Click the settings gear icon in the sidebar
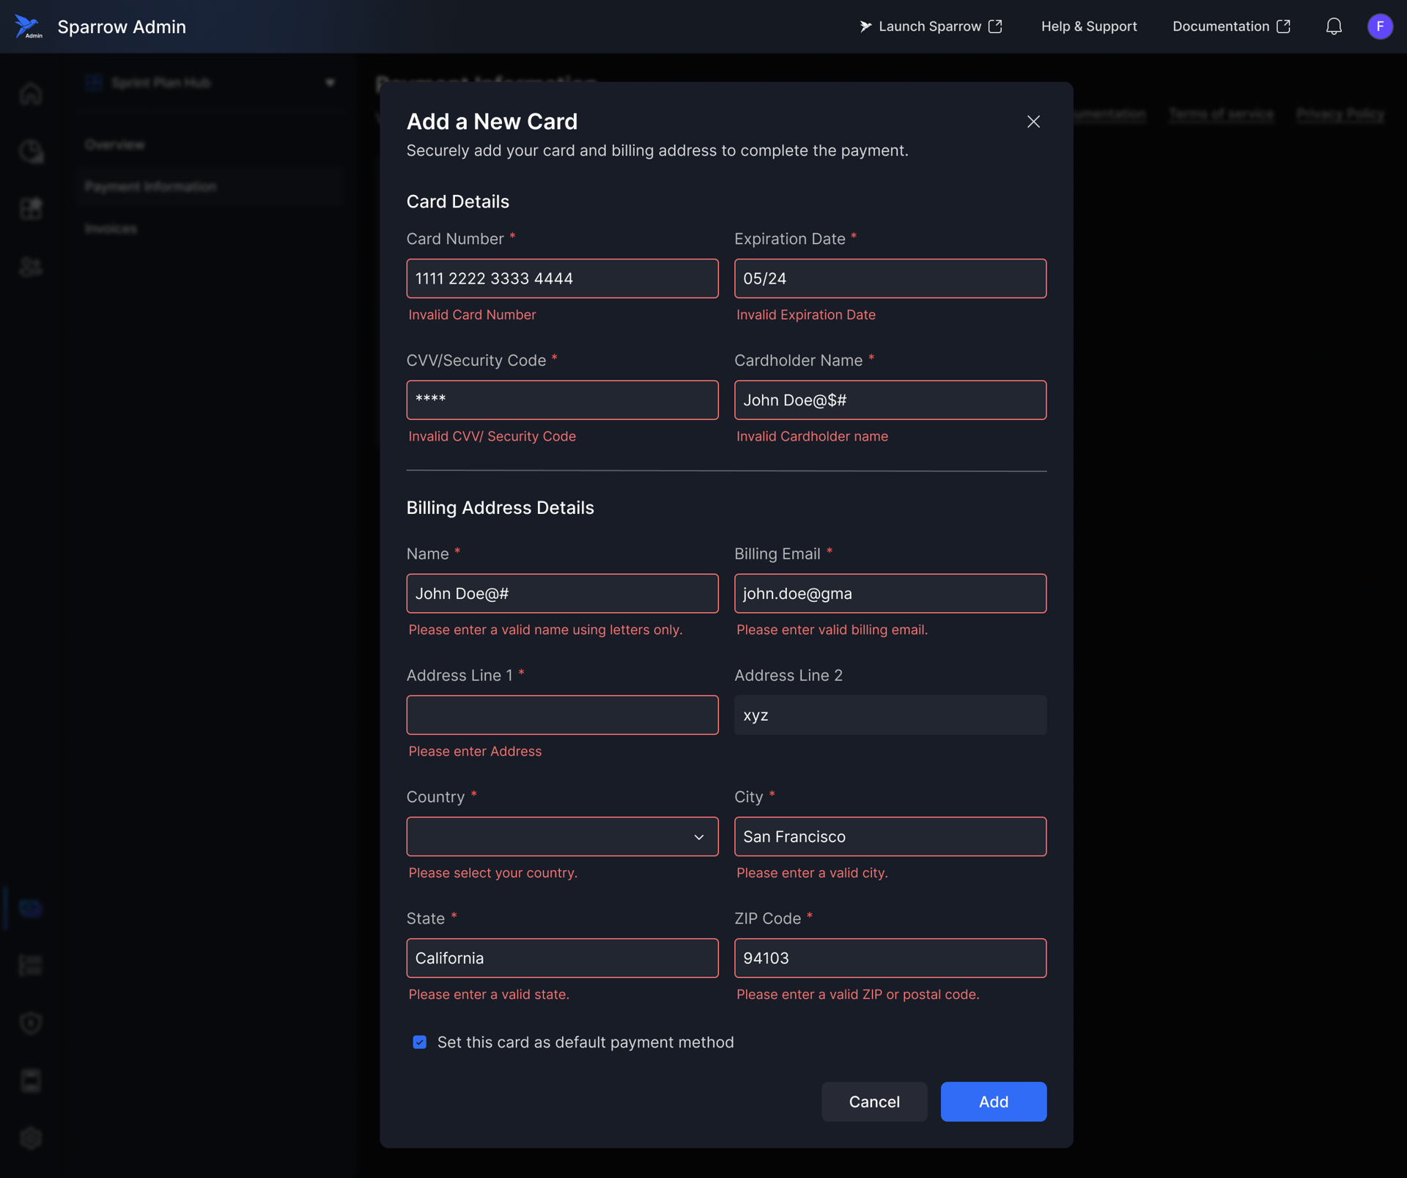The image size is (1407, 1178). coord(31,1138)
